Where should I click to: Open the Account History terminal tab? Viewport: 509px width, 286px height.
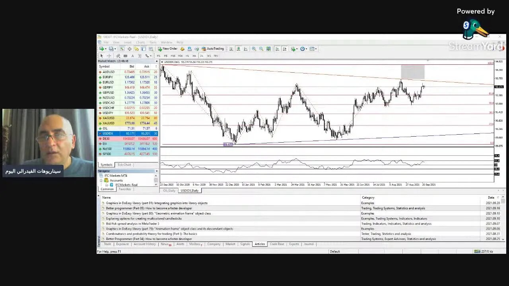pyautogui.click(x=145, y=244)
